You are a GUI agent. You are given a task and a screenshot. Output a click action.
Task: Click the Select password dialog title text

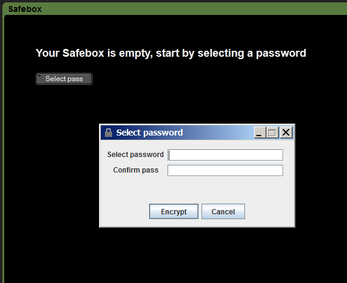pyautogui.click(x=150, y=133)
